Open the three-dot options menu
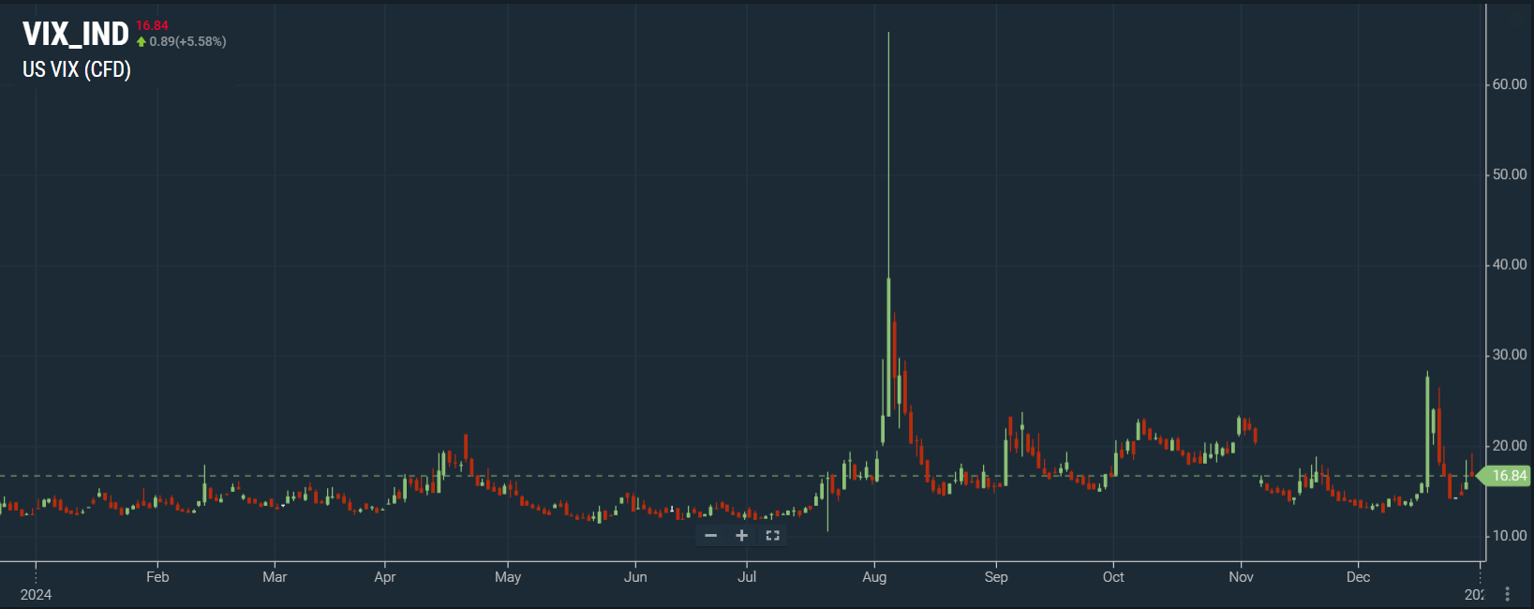 (1507, 594)
